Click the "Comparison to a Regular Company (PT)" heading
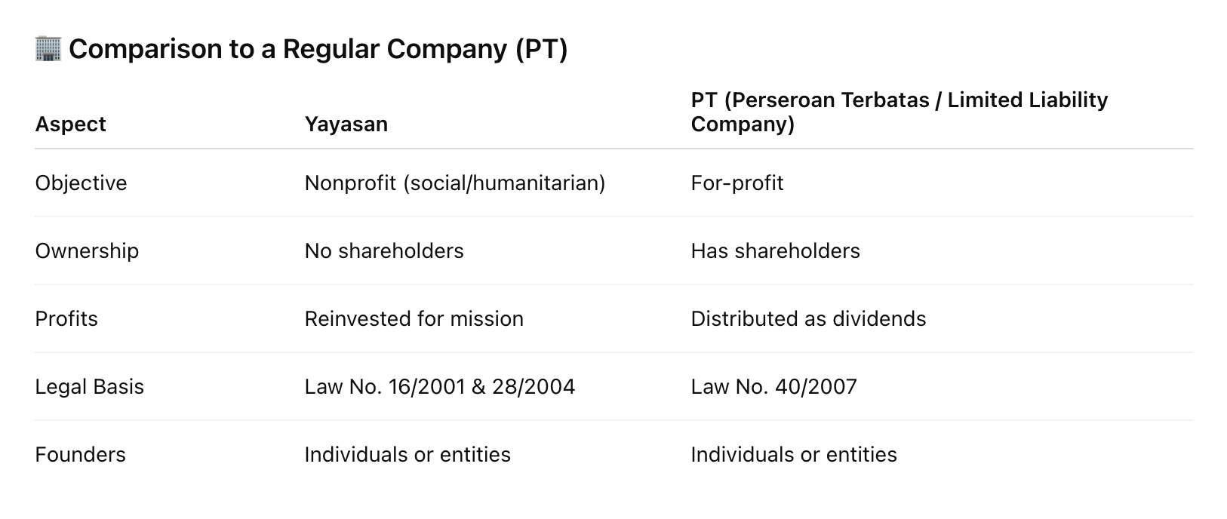The image size is (1227, 519). pyautogui.click(x=318, y=49)
